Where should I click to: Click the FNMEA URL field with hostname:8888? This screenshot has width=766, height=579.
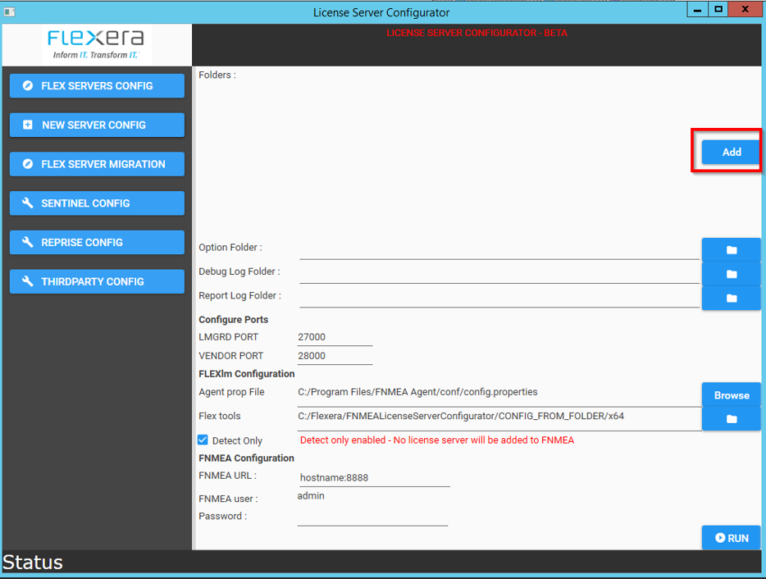pyautogui.click(x=375, y=477)
